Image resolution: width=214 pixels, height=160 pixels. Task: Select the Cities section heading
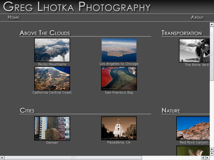tap(27, 110)
